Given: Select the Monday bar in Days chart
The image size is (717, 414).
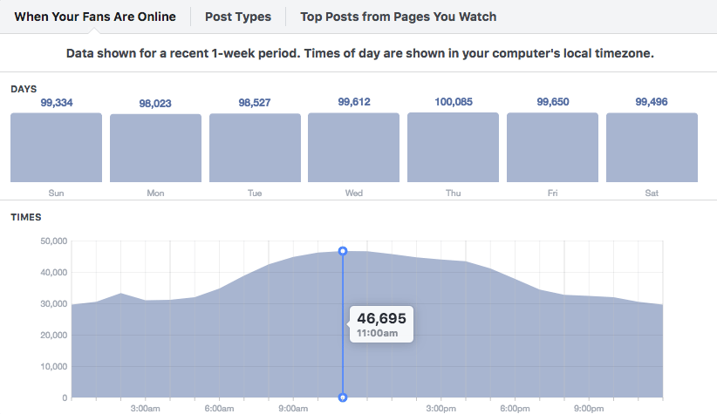Looking at the screenshot, I should [155, 148].
